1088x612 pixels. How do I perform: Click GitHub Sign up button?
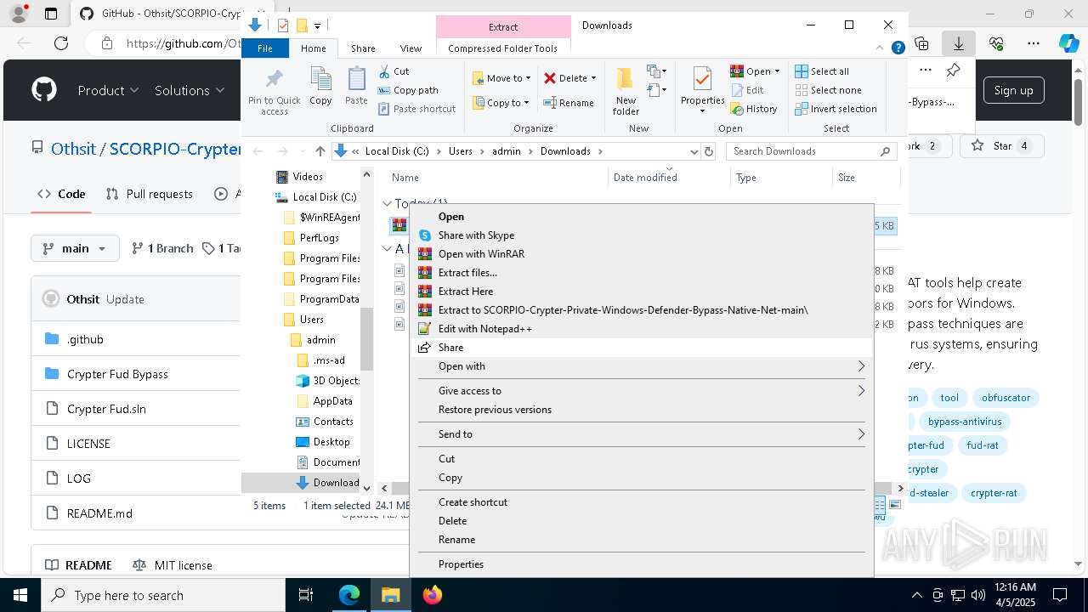tap(1013, 90)
